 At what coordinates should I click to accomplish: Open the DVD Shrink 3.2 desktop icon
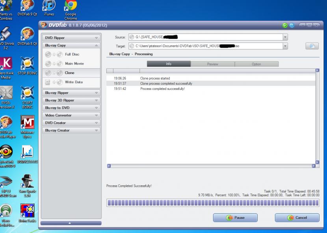click(x=6, y=38)
